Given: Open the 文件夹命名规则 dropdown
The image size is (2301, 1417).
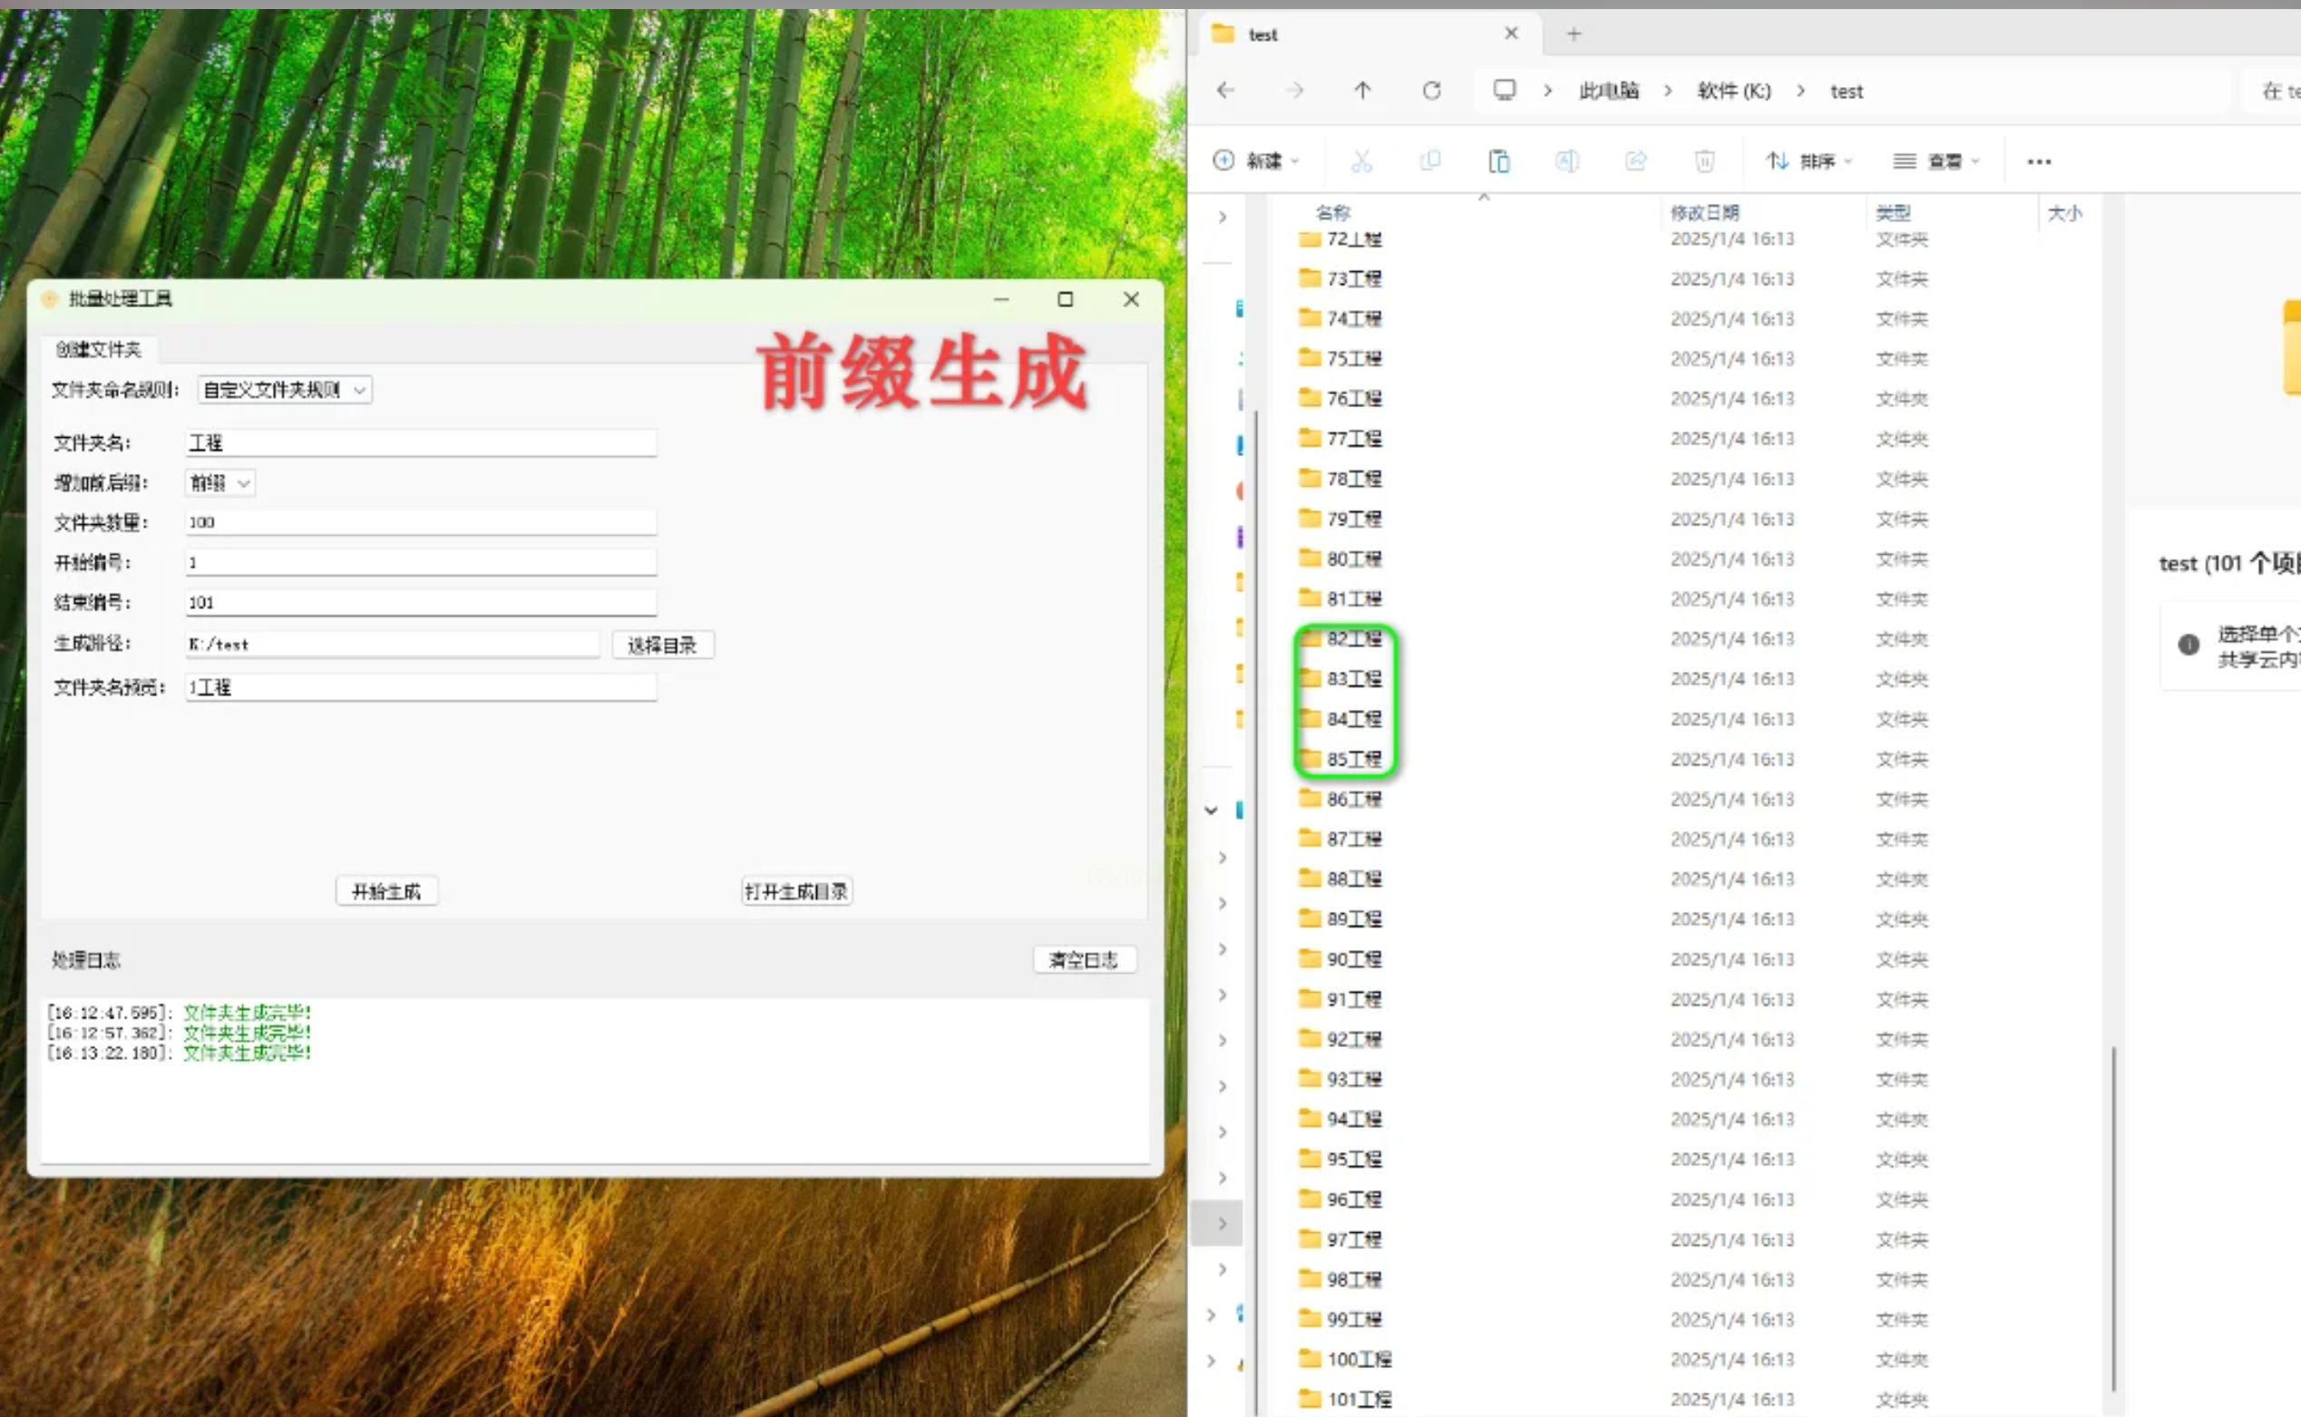Looking at the screenshot, I should click(284, 390).
